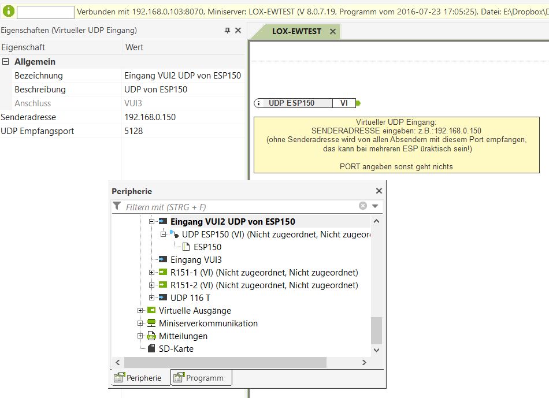Viewport: 549px width, 398px height.
Task: Select the ESP150 page item
Action: point(207,247)
